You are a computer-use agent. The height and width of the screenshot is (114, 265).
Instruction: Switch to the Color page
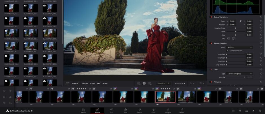click(154, 110)
